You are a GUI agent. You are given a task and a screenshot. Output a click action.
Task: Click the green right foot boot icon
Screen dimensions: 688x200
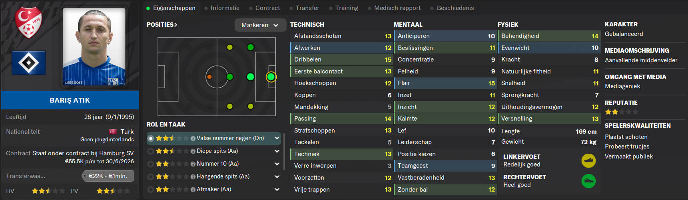[x=588, y=181]
